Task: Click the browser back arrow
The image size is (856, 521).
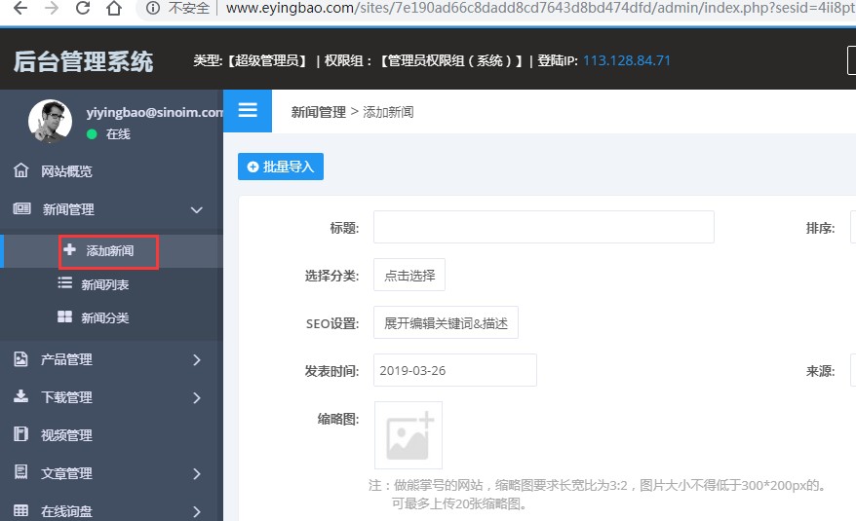Action: [20, 10]
